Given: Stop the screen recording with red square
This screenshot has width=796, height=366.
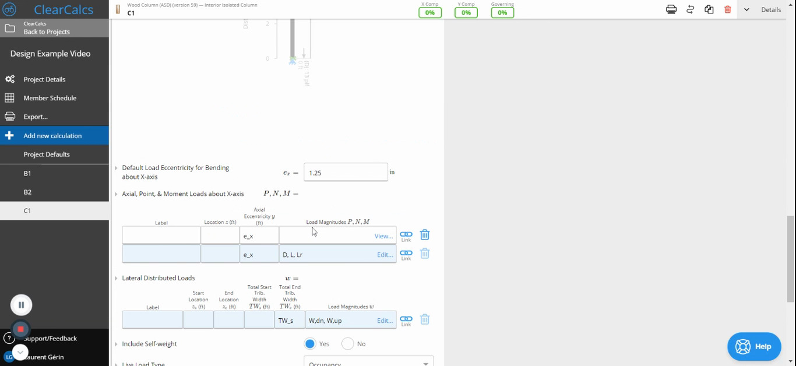Looking at the screenshot, I should click(x=20, y=329).
